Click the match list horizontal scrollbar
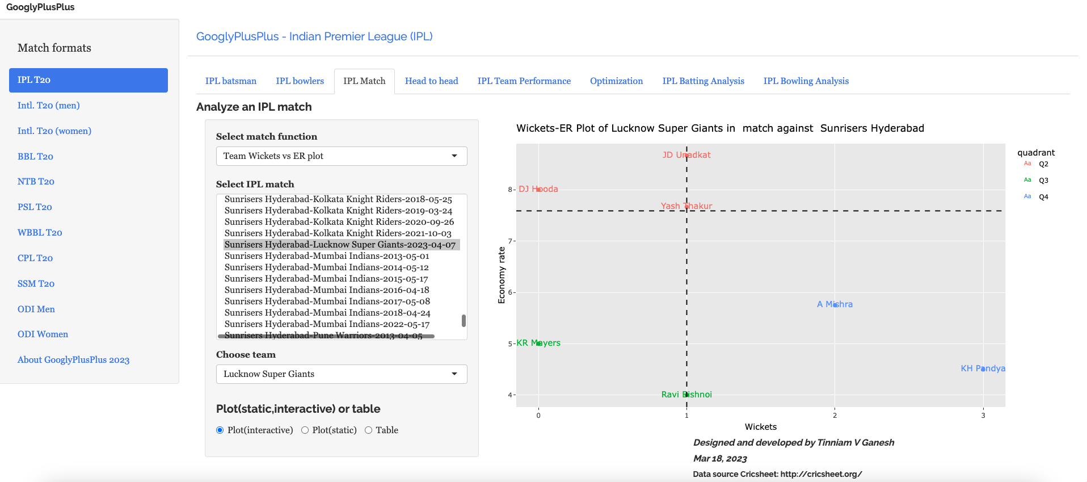This screenshot has height=482, width=1087. point(326,336)
